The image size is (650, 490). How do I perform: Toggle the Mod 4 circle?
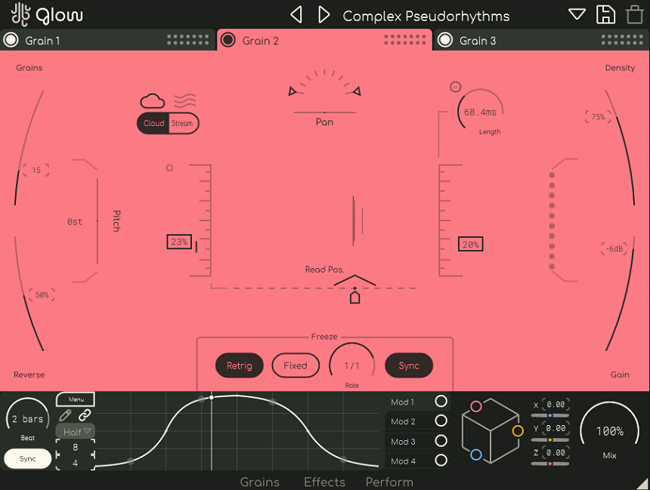(x=441, y=461)
